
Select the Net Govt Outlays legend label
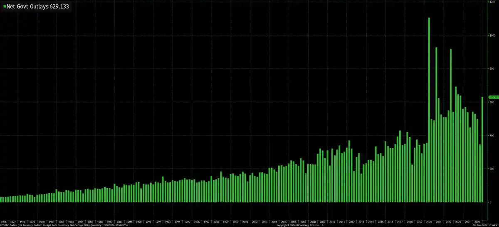tap(37, 7)
